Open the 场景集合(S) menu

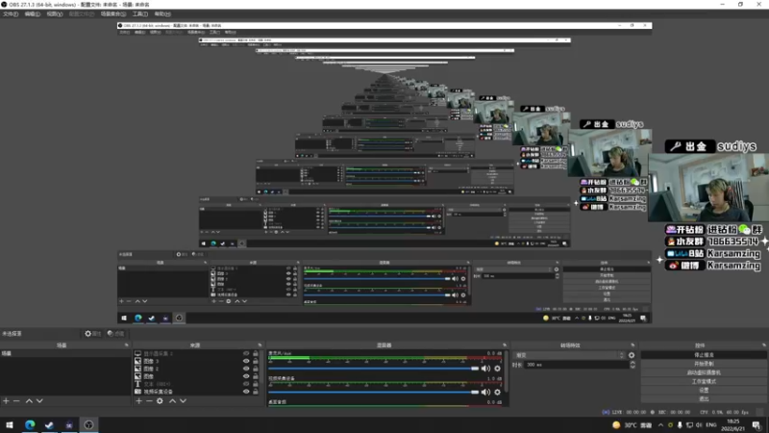tap(113, 14)
